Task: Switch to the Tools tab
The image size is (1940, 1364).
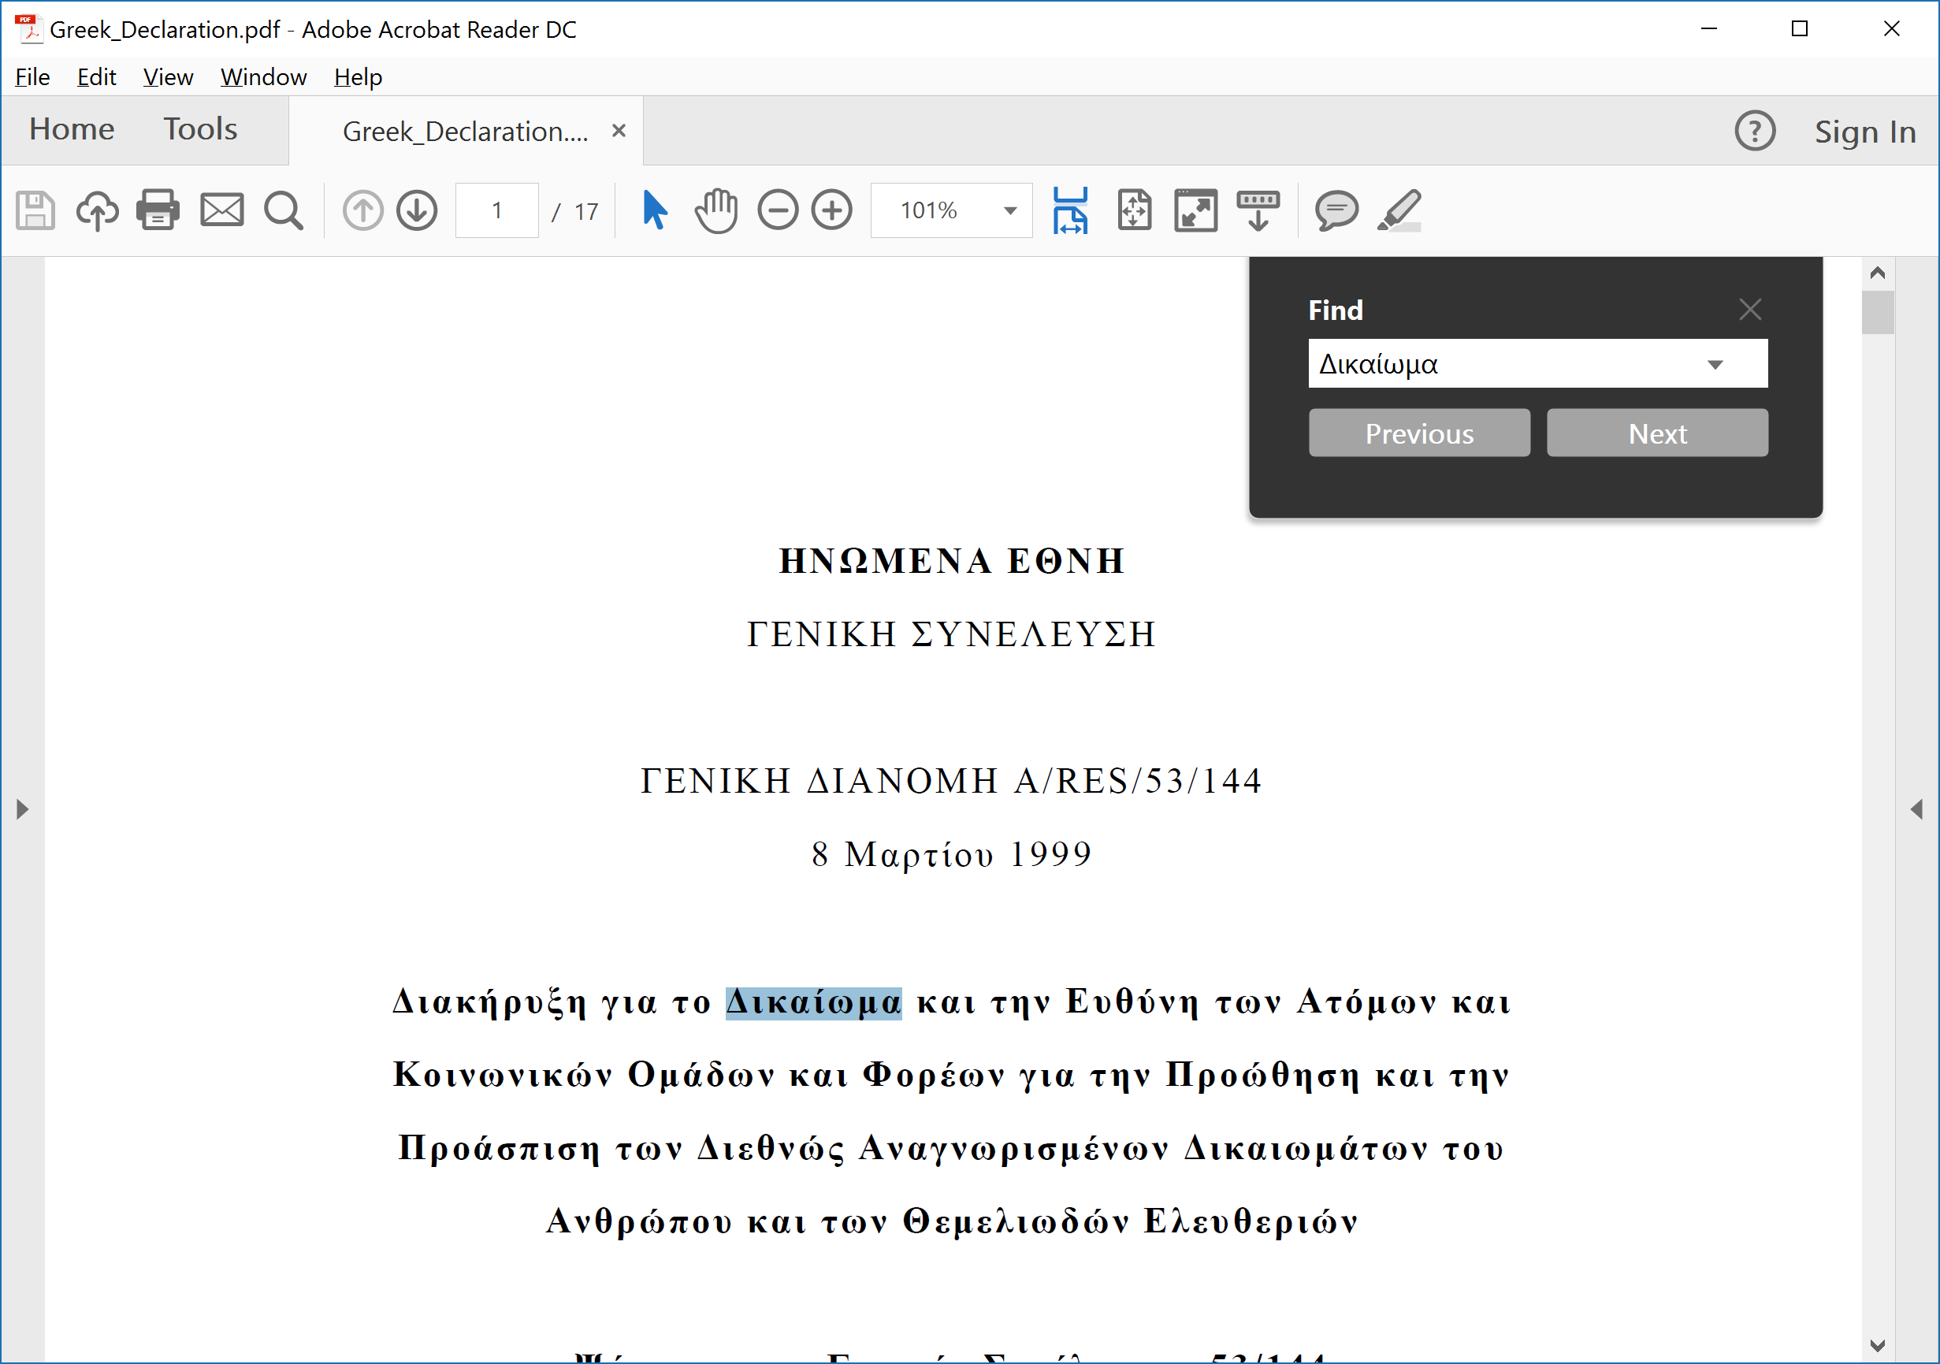Action: pos(200,129)
